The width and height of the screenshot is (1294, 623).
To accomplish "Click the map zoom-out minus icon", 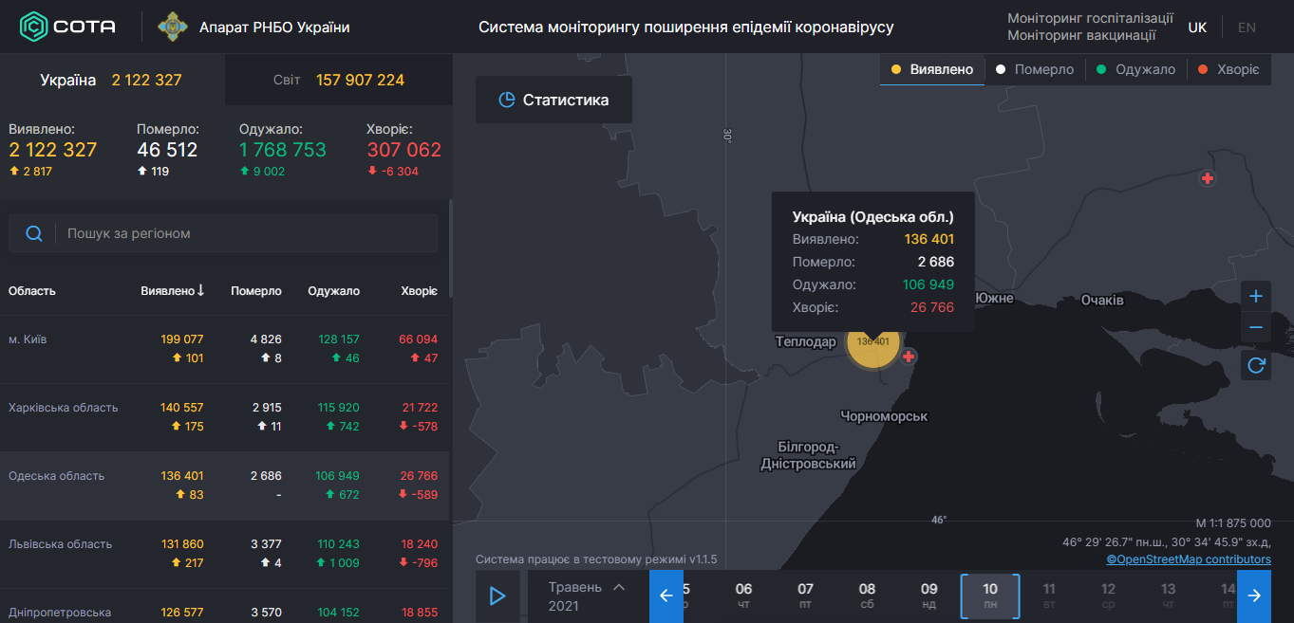I will 1255,327.
